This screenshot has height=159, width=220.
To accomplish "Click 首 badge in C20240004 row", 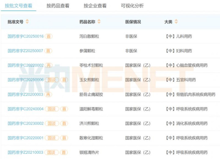I will pyautogui.click(x=64, y=109).
